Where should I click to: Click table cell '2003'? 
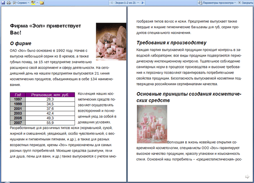[18, 113]
